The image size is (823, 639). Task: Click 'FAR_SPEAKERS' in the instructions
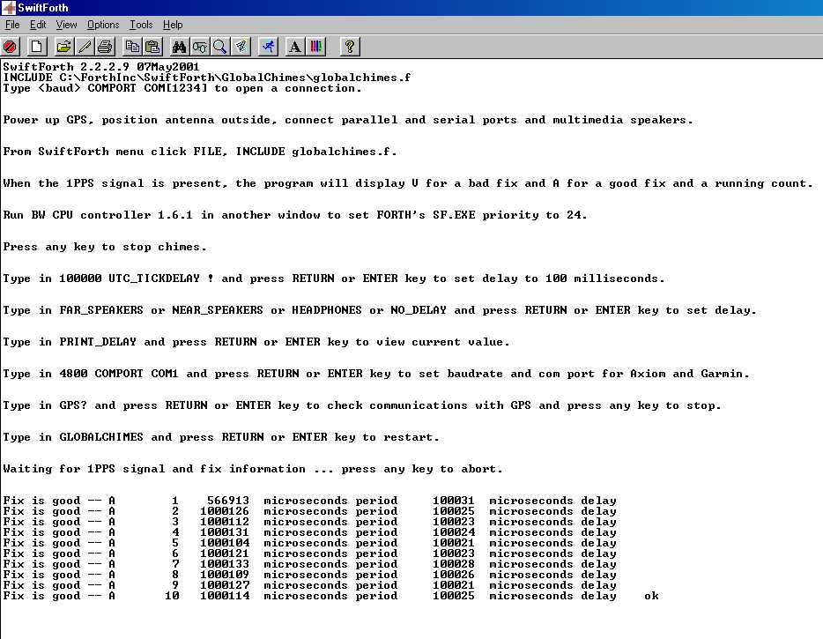tap(101, 310)
